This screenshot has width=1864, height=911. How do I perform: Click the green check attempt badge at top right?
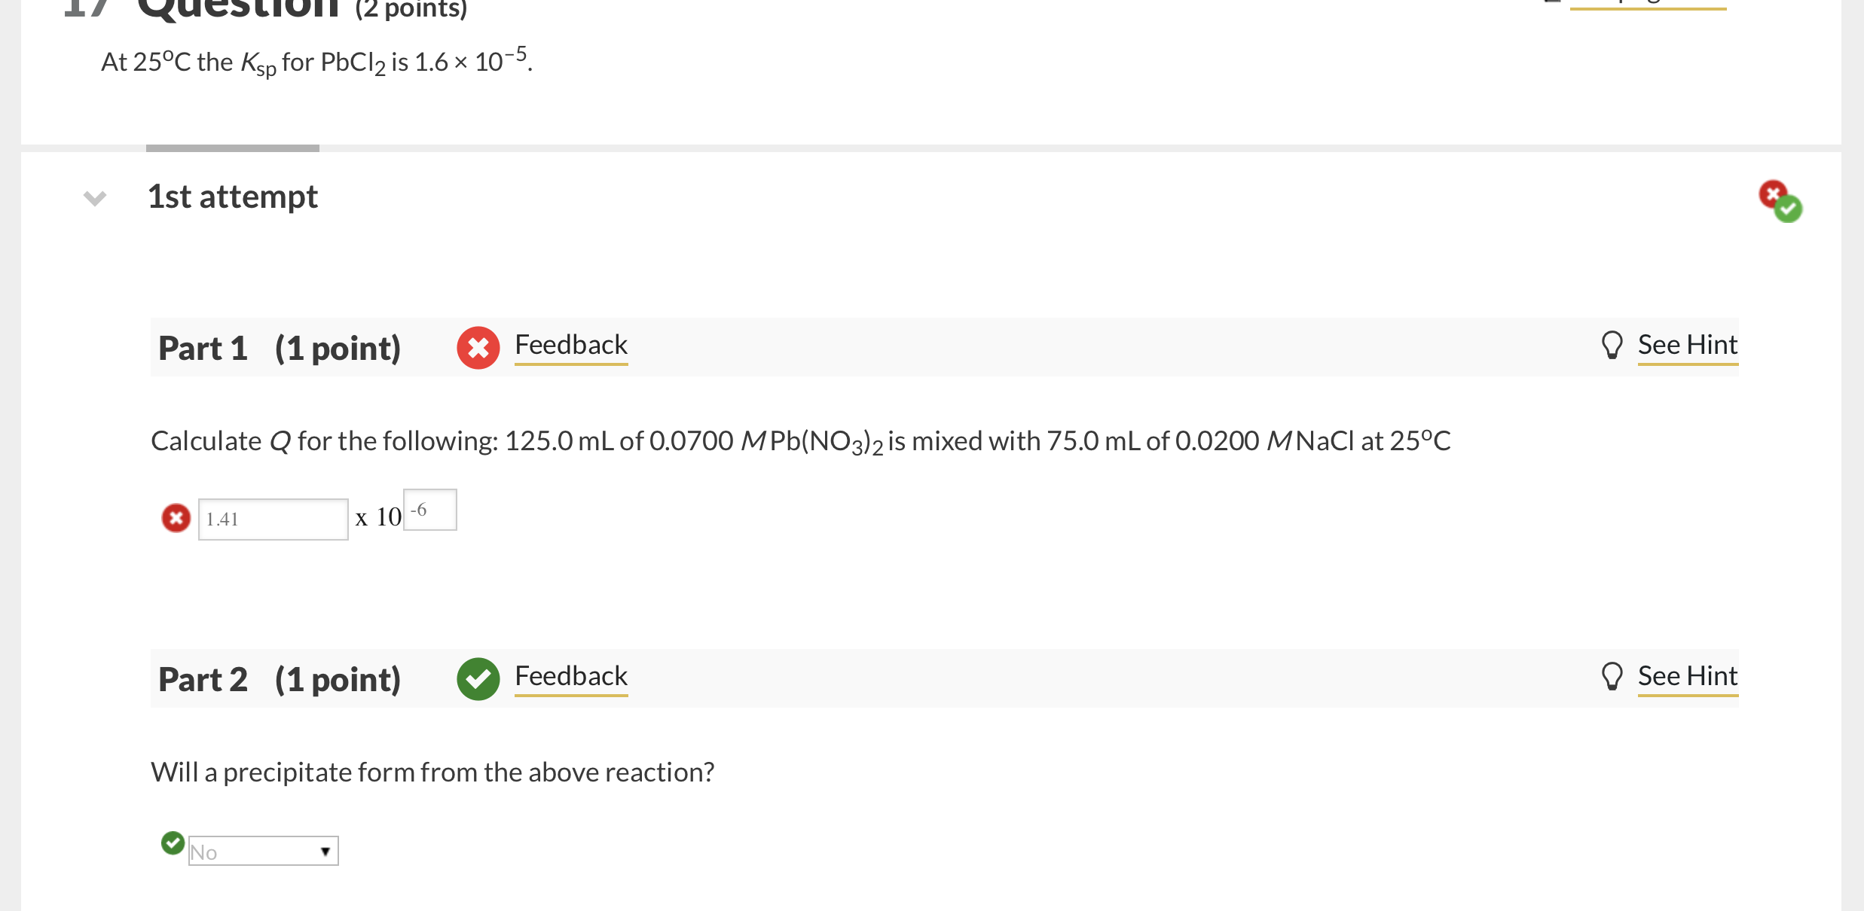pyautogui.click(x=1788, y=209)
